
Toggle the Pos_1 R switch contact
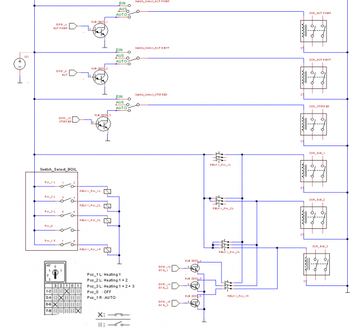pyautogui.click(x=67, y=245)
